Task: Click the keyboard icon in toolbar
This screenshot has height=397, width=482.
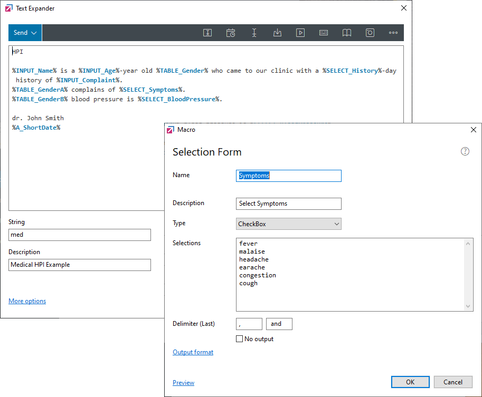Action: point(324,33)
